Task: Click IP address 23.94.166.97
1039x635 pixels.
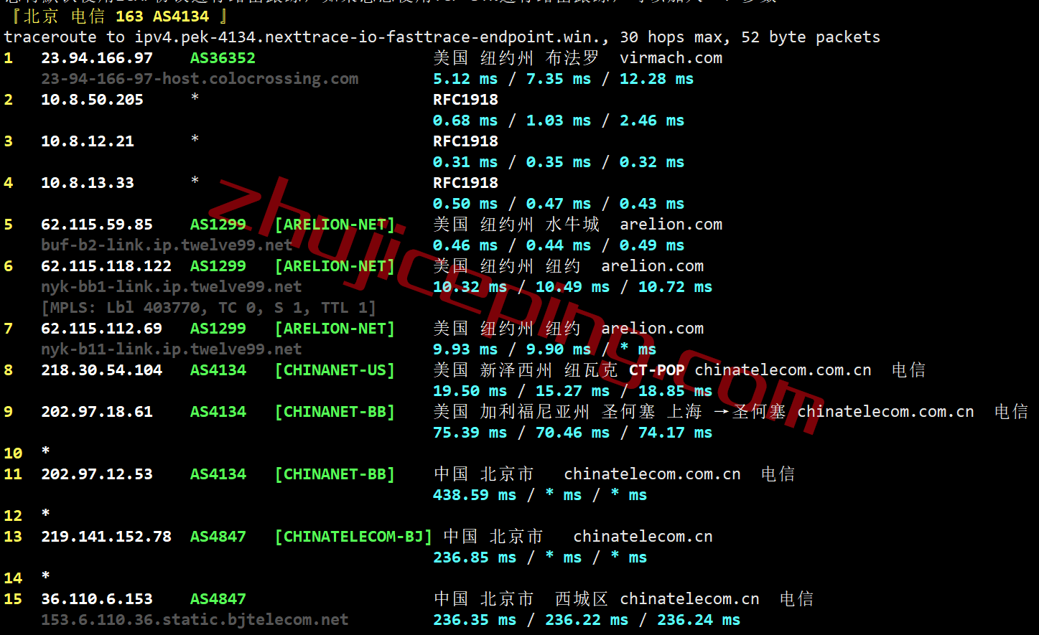Action: (97, 58)
